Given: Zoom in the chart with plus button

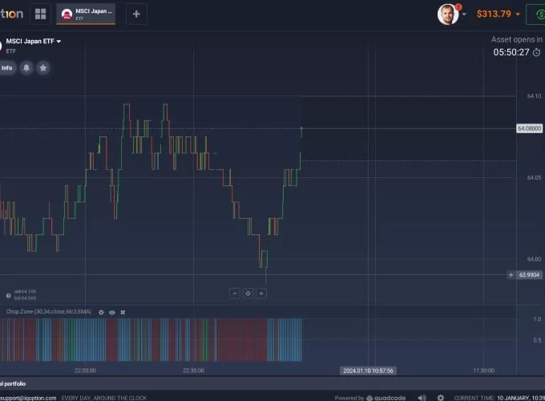Looking at the screenshot, I should coord(261,294).
